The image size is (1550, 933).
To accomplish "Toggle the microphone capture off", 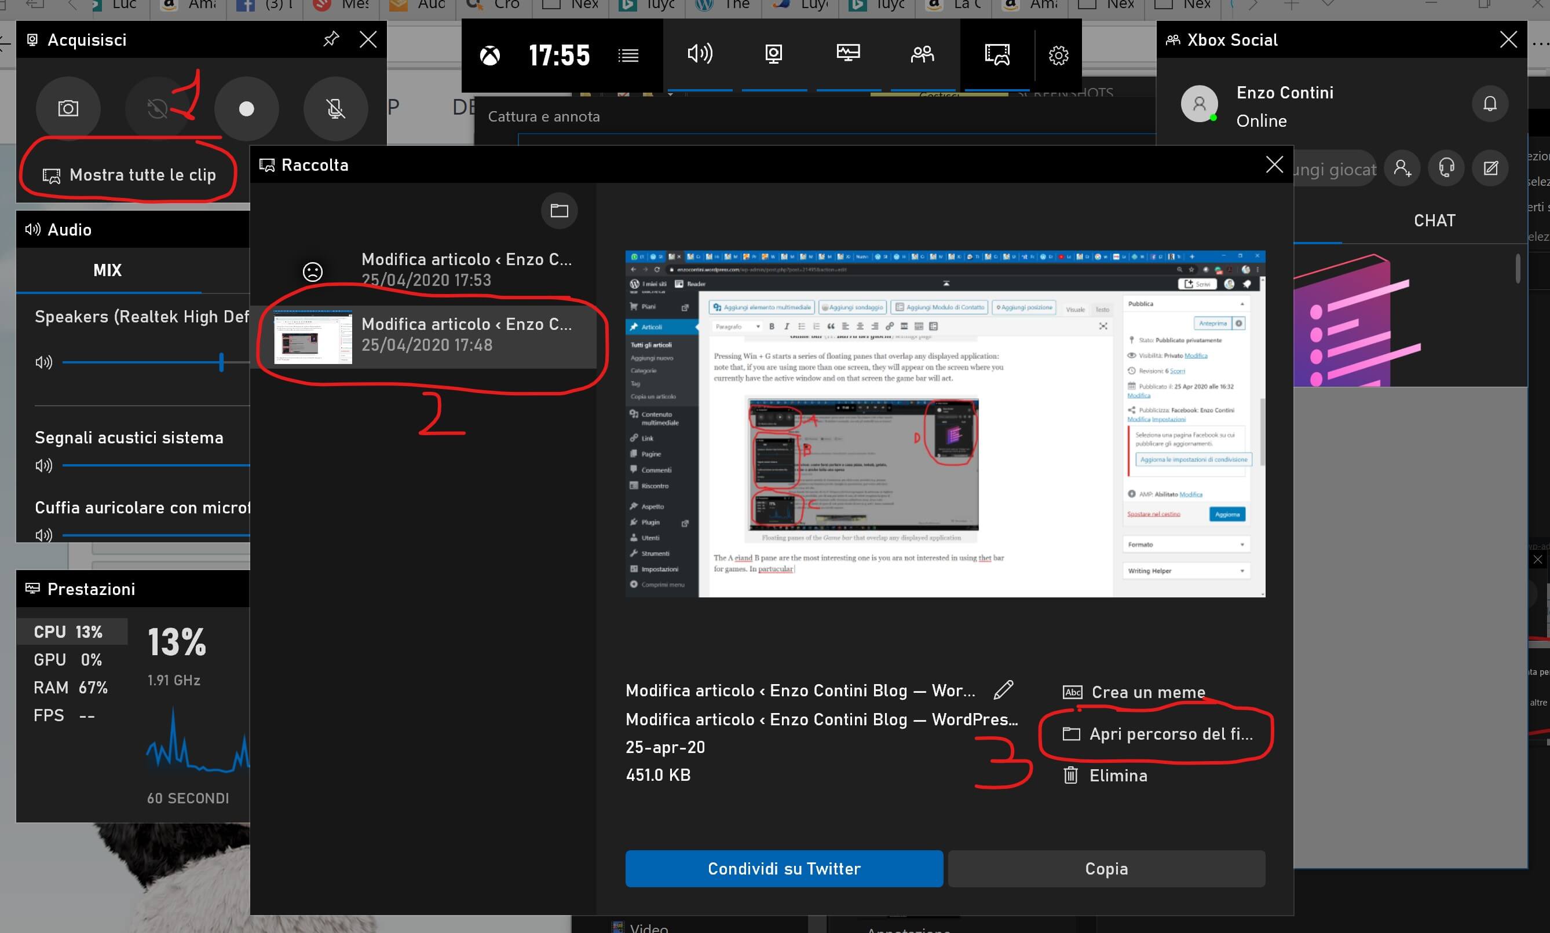I will pos(335,108).
